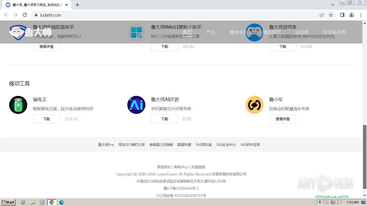The width and height of the screenshot is (367, 206).
Task: Click the 鲁小车 orange app icon
Action: coord(254,105)
